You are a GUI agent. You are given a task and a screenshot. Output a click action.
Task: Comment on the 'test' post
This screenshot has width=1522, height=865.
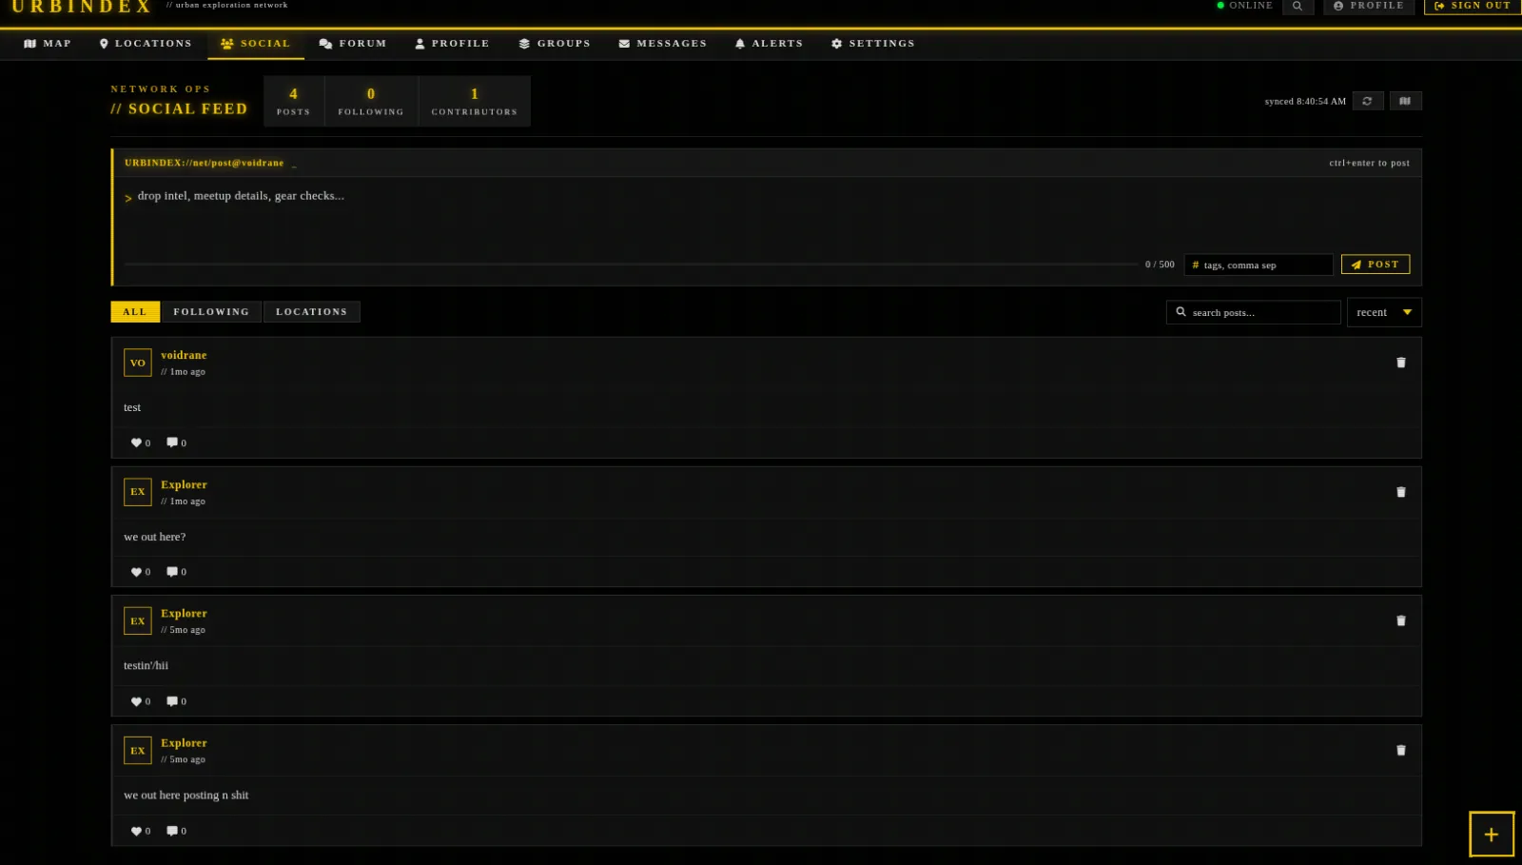click(x=177, y=442)
